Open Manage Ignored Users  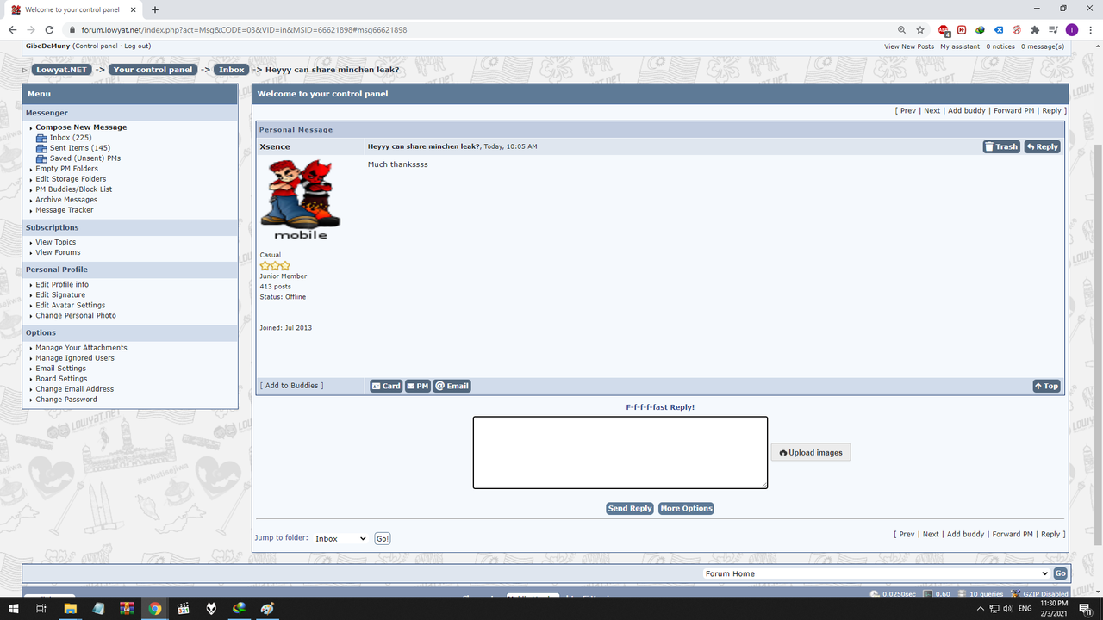[x=75, y=358]
